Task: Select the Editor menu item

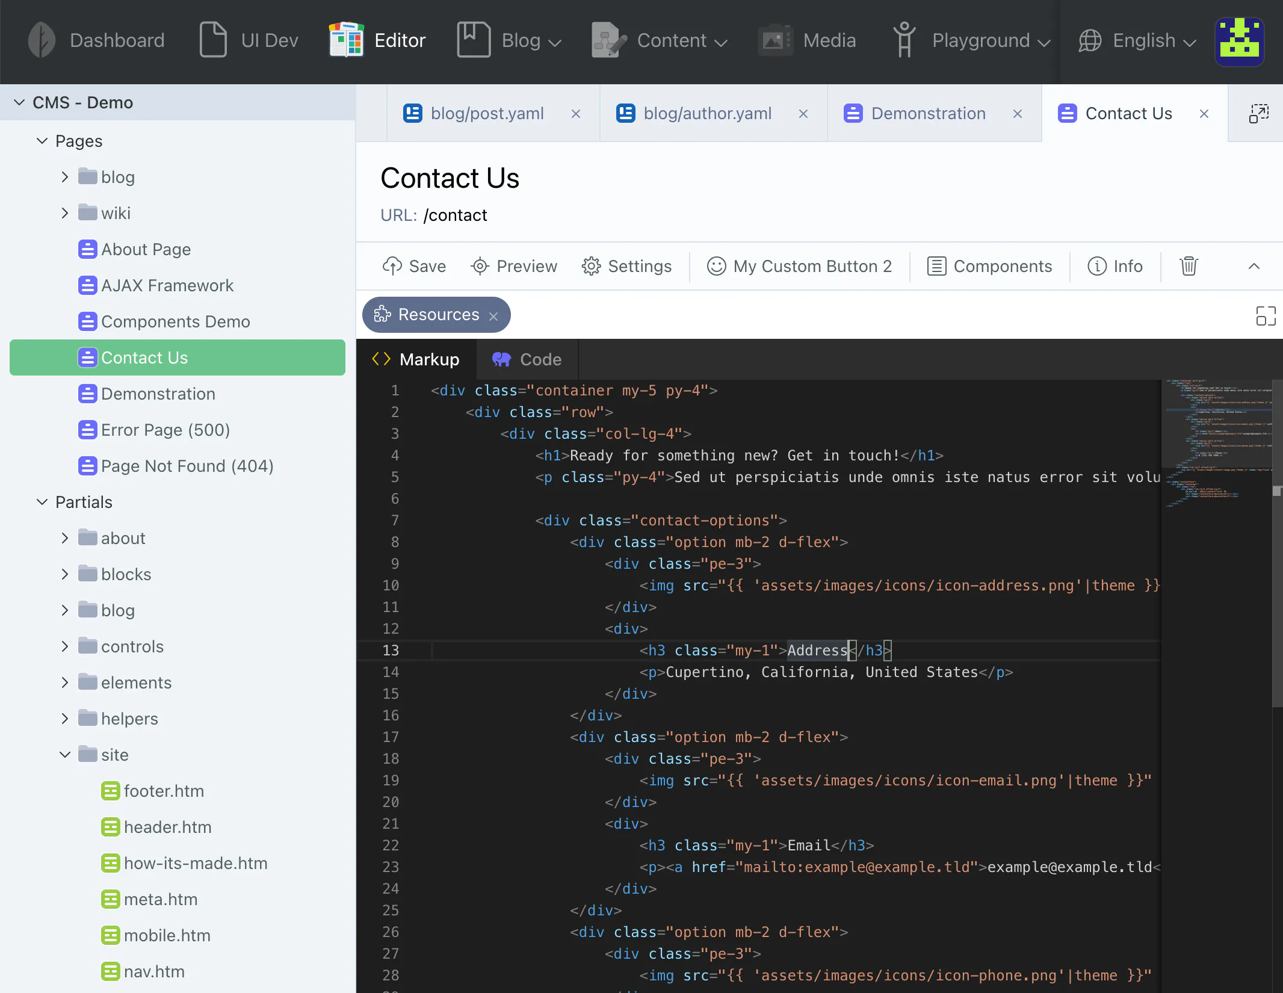Action: (x=377, y=40)
